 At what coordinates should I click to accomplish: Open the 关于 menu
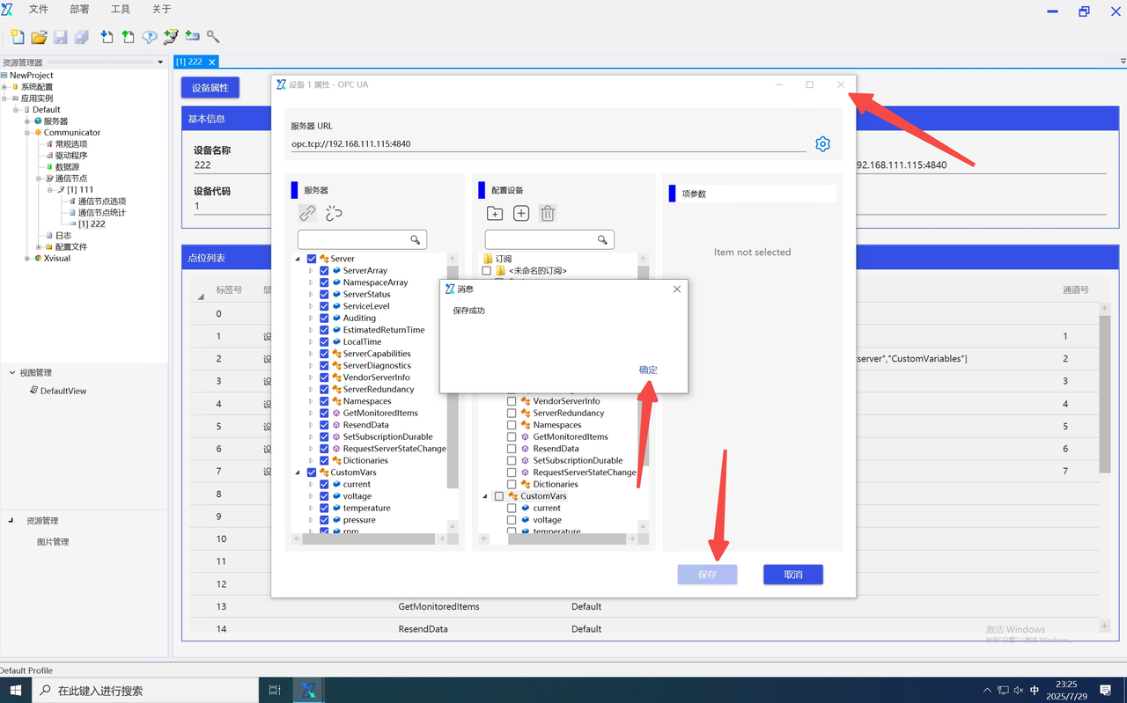[x=162, y=10]
